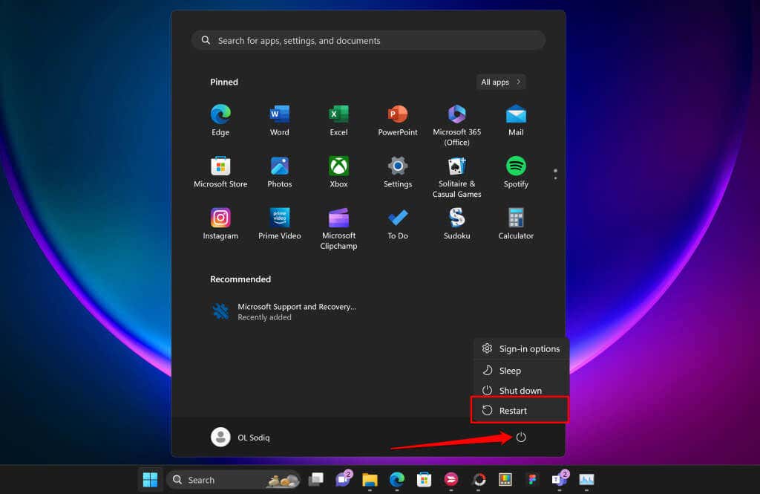
Task: Click the Start menu search field
Action: 368,41
